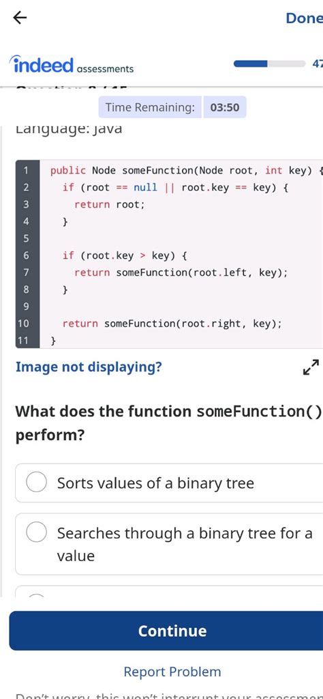This screenshot has width=323, height=699.
Task: Click line number 10 in code gutter
Action: click(x=23, y=324)
